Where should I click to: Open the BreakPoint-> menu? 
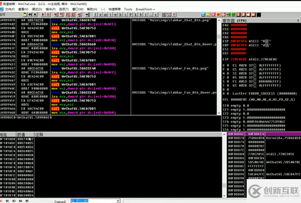pyautogui.click(x=145, y=9)
